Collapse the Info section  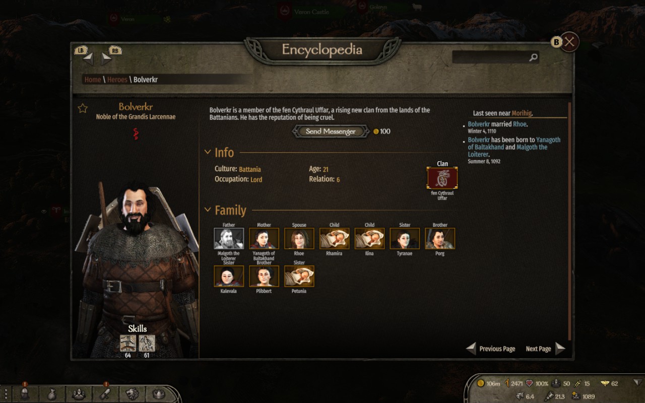coord(208,152)
